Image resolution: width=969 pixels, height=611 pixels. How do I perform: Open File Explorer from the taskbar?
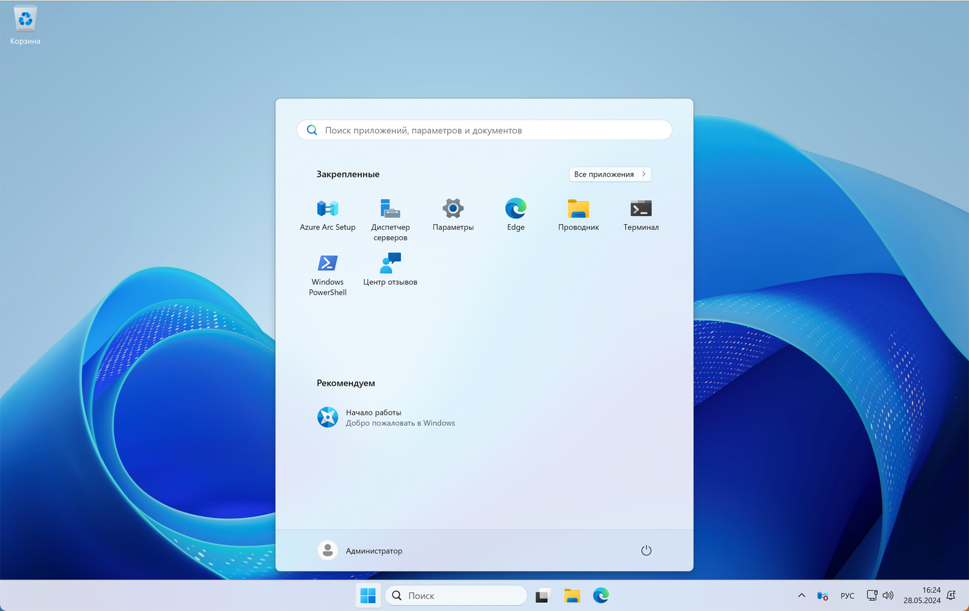(572, 595)
